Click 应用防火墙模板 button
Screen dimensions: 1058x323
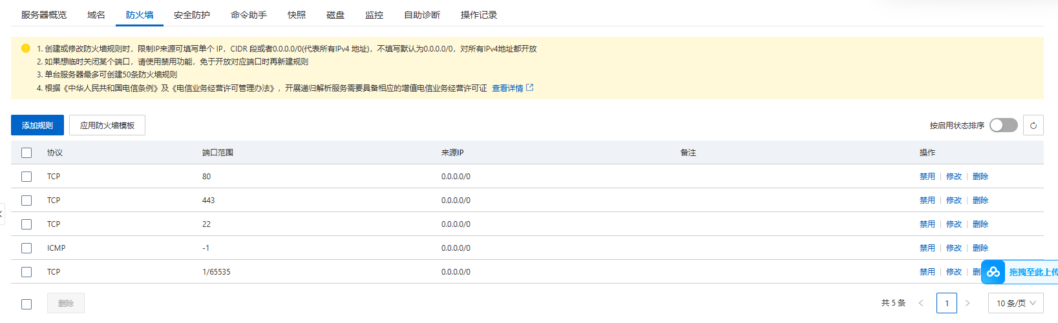coord(107,125)
